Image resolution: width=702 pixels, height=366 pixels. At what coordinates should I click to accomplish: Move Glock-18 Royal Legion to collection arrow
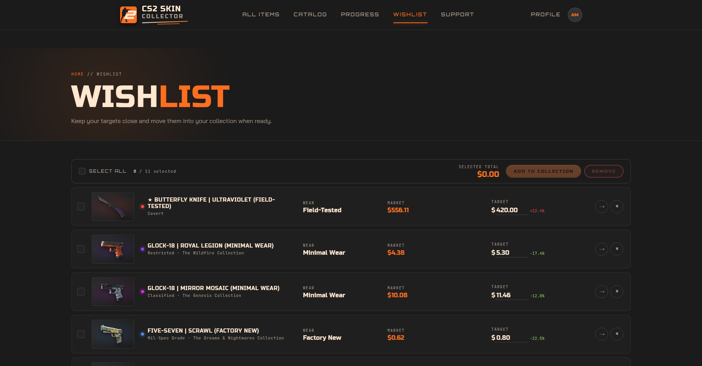click(601, 249)
